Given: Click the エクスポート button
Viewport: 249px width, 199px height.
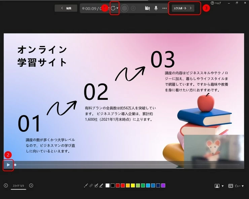Looking at the screenshot, I should [183, 8].
